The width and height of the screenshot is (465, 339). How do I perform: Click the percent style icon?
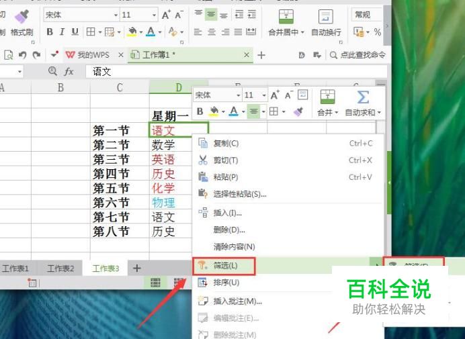(377, 32)
